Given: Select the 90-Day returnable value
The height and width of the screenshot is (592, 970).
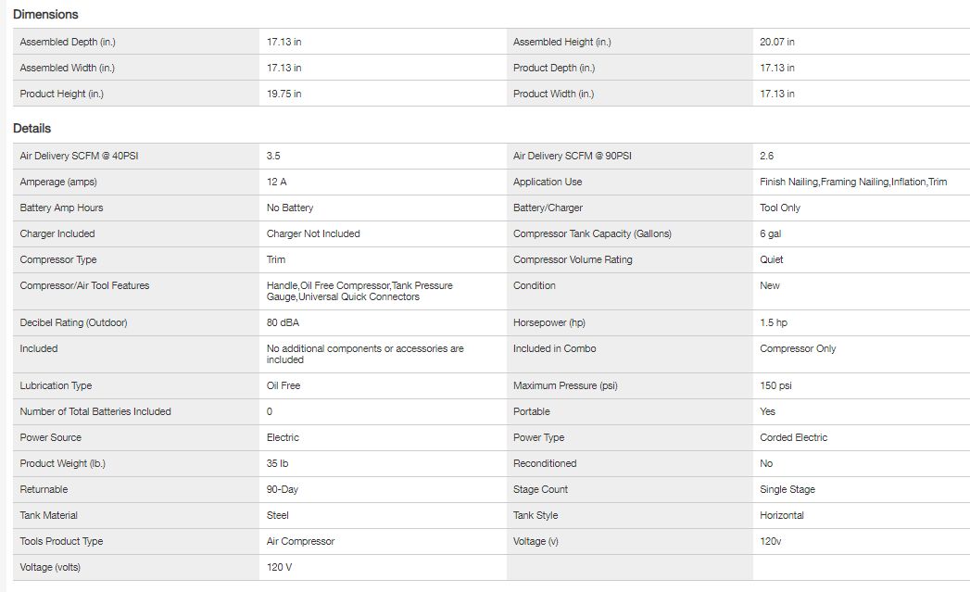Looking at the screenshot, I should click(x=282, y=489).
